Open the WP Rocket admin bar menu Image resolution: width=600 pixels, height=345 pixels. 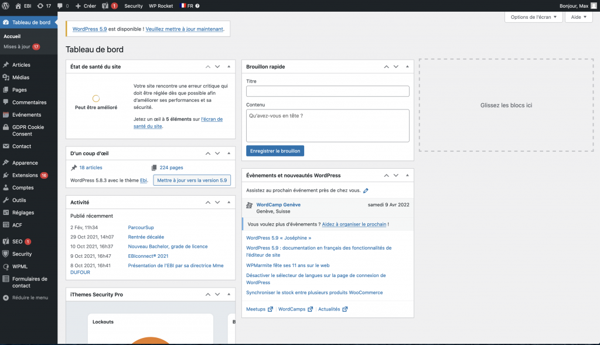[x=161, y=6]
